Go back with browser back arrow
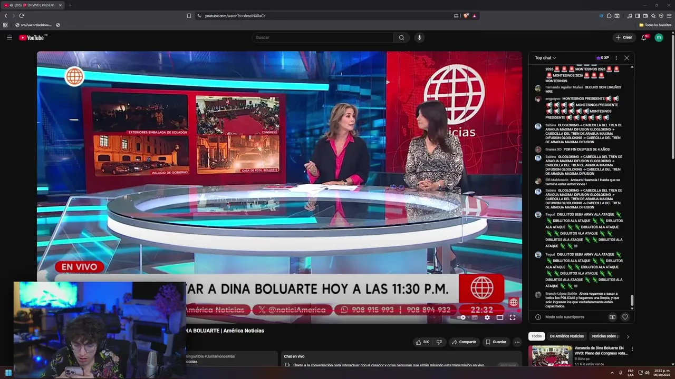 (x=6, y=16)
